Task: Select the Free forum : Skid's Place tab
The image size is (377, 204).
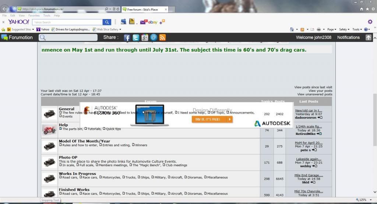Action: [145, 9]
